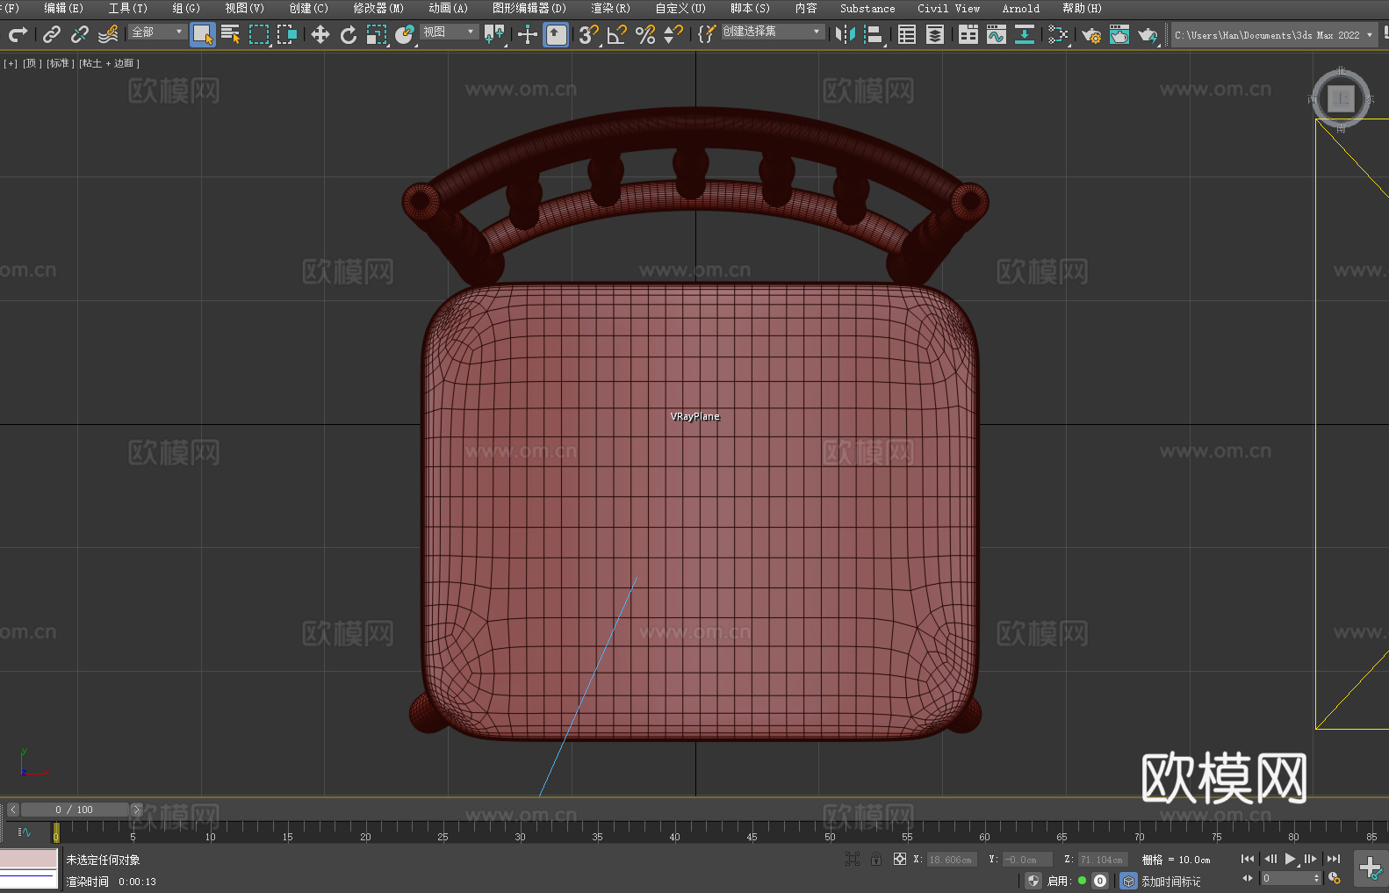This screenshot has height=893, width=1389.
Task: Toggle Spinner Snap
Action: click(673, 34)
